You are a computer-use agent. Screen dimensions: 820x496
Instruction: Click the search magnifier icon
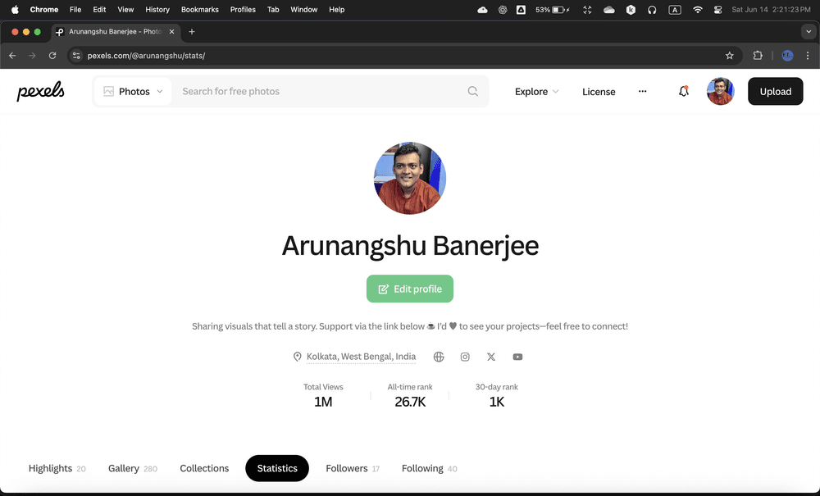pyautogui.click(x=472, y=92)
